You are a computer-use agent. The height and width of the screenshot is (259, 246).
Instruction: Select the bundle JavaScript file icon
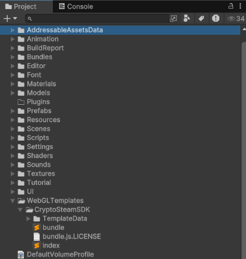tap(37, 228)
